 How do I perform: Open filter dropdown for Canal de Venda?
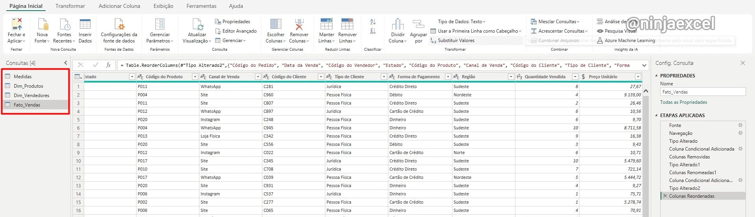click(x=258, y=77)
